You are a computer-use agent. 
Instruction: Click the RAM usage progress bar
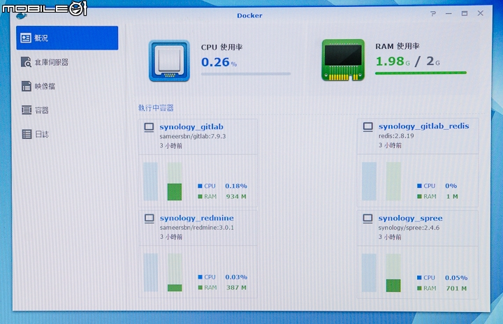[421, 73]
